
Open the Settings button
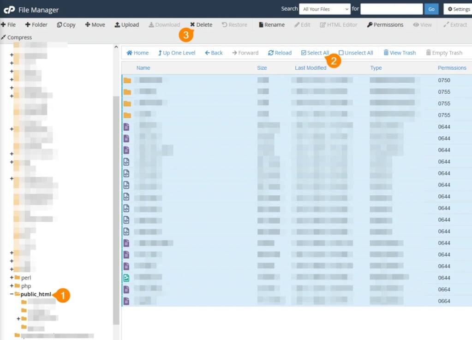458,9
